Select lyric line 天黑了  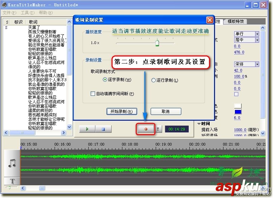[x=34, y=28]
